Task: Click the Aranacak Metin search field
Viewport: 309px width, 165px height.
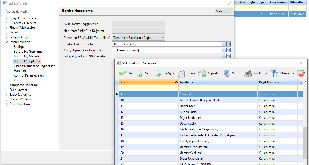Action: coord(30,12)
